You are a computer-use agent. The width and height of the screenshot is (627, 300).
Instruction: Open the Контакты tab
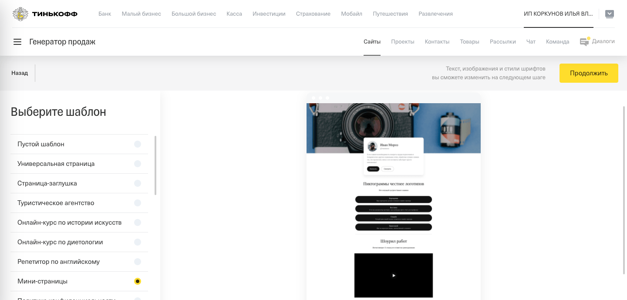(437, 42)
